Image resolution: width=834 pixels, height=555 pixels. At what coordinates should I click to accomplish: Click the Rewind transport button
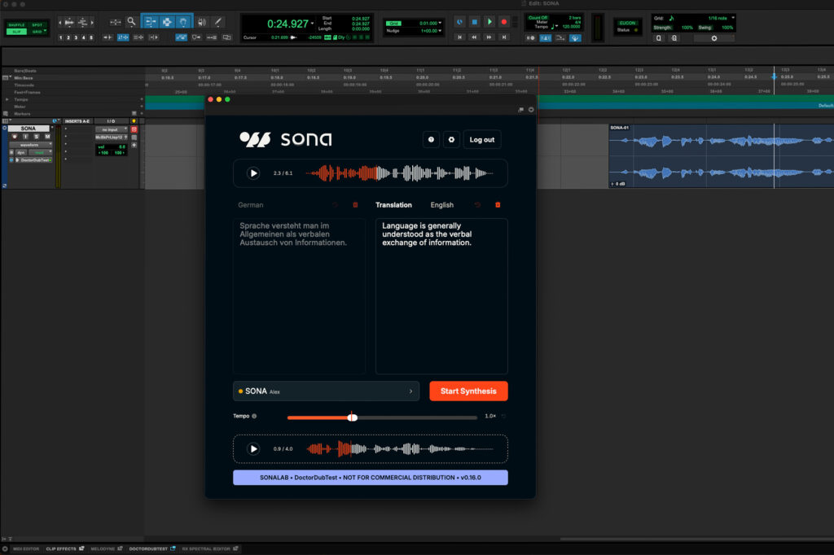(x=474, y=37)
